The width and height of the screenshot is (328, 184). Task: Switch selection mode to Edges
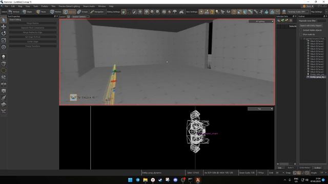click(x=27, y=12)
